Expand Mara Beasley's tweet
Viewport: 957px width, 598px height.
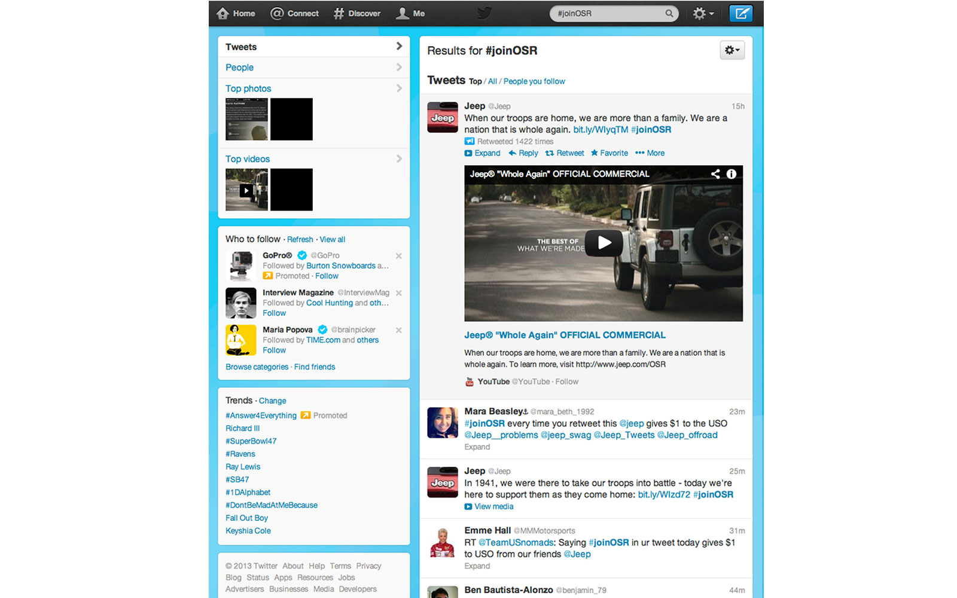click(477, 447)
